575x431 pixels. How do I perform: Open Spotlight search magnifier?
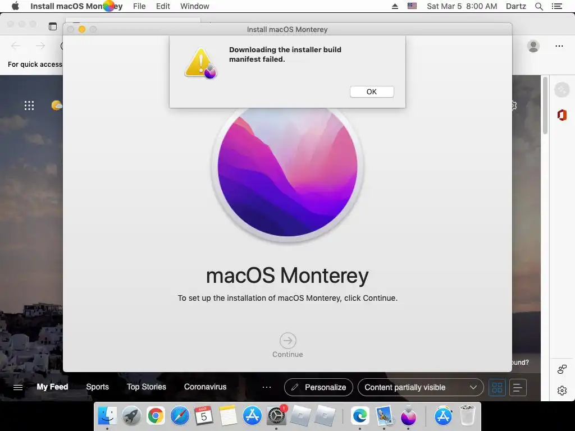539,6
